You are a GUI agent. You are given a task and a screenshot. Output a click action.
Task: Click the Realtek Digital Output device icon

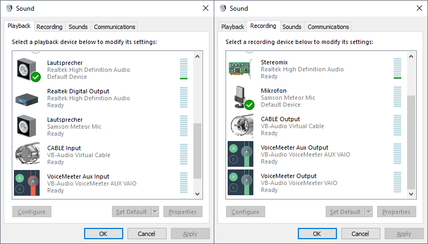point(27,98)
